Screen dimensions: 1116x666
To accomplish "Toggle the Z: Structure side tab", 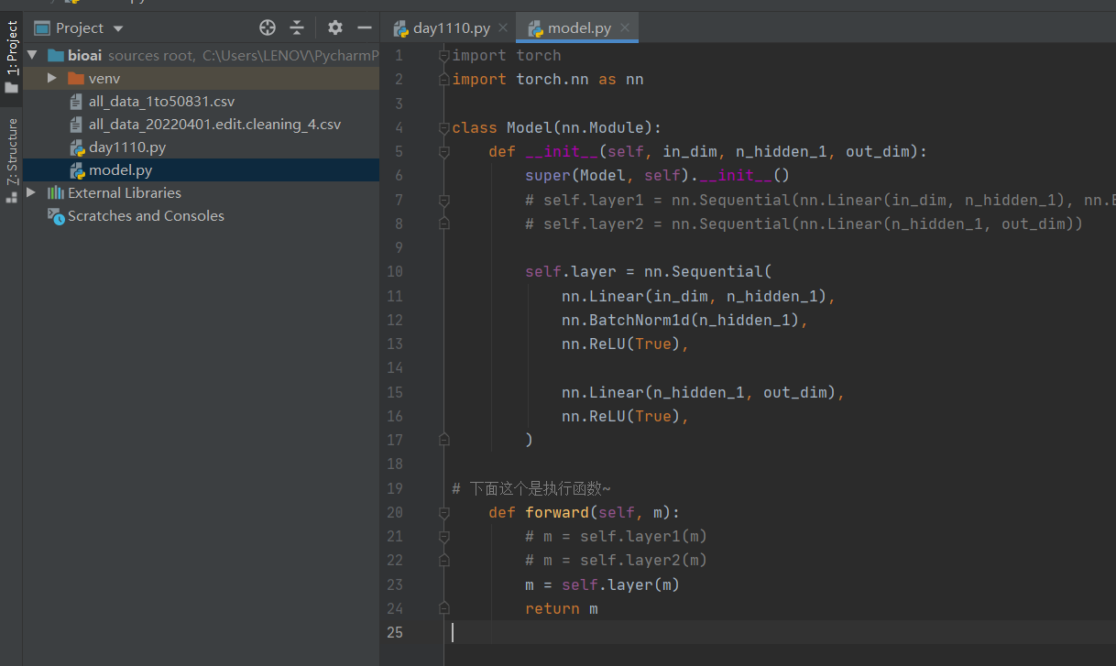I will click(12, 160).
